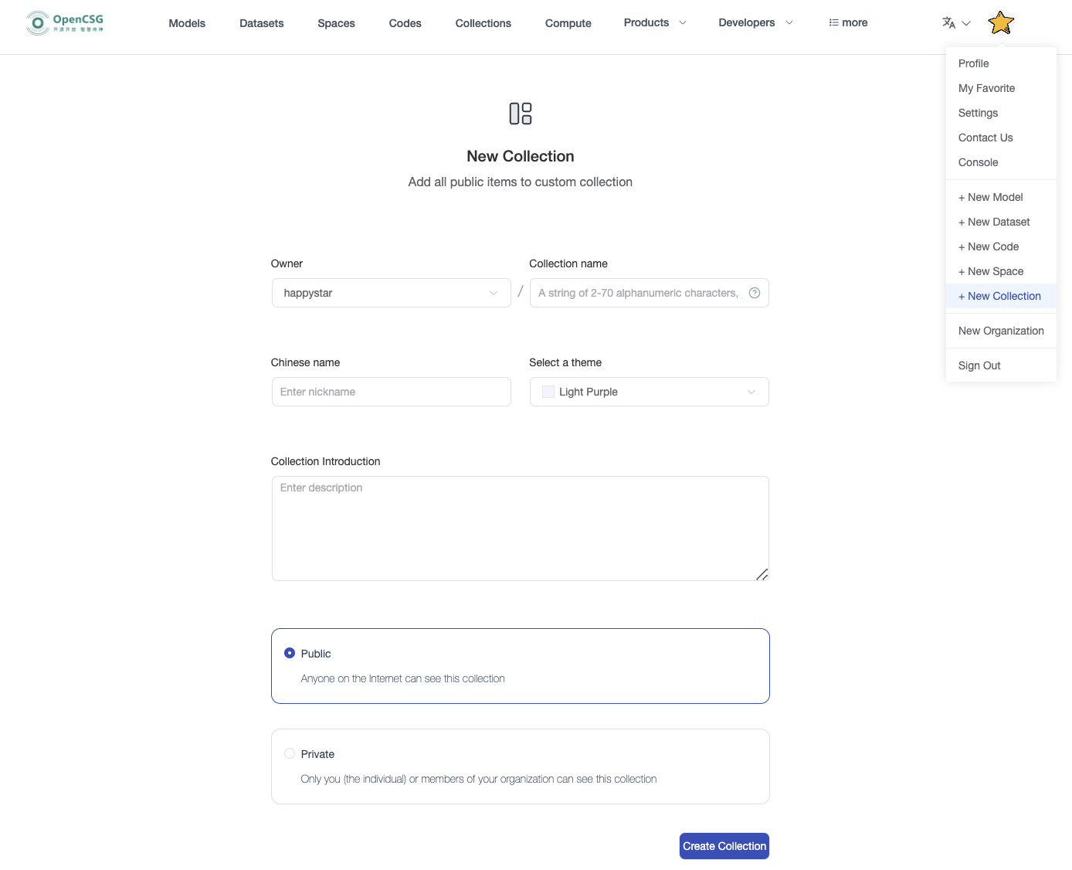Click the New Collection layout icon
1072x870 pixels.
tap(521, 114)
